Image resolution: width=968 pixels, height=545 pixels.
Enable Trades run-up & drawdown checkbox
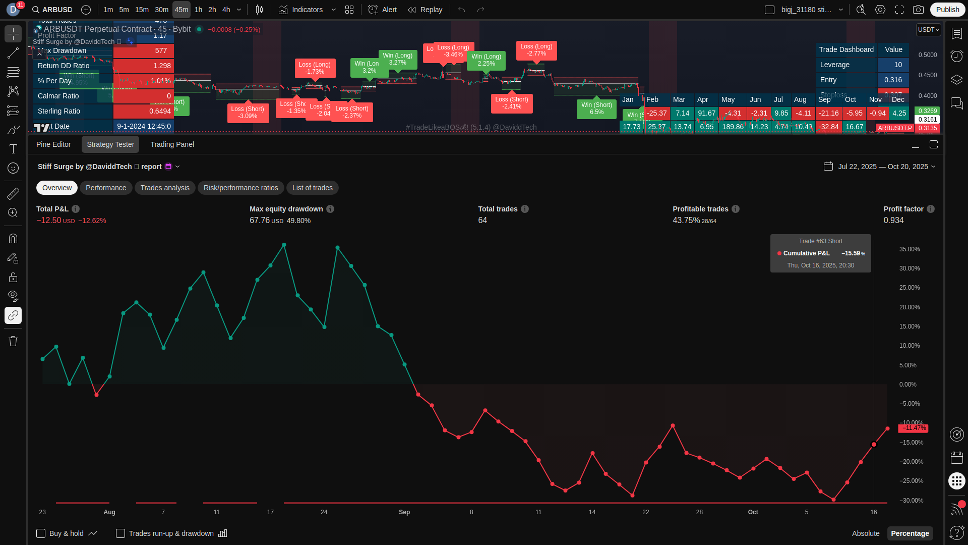point(120,533)
